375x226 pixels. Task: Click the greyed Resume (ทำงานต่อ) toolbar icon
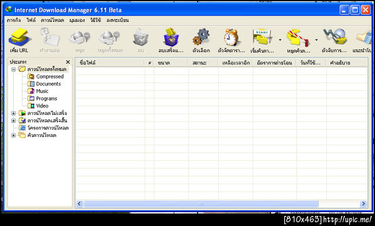[x=50, y=36]
